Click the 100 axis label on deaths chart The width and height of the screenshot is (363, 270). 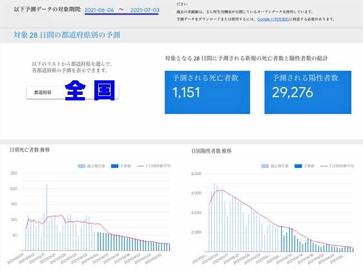pyautogui.click(x=13, y=220)
